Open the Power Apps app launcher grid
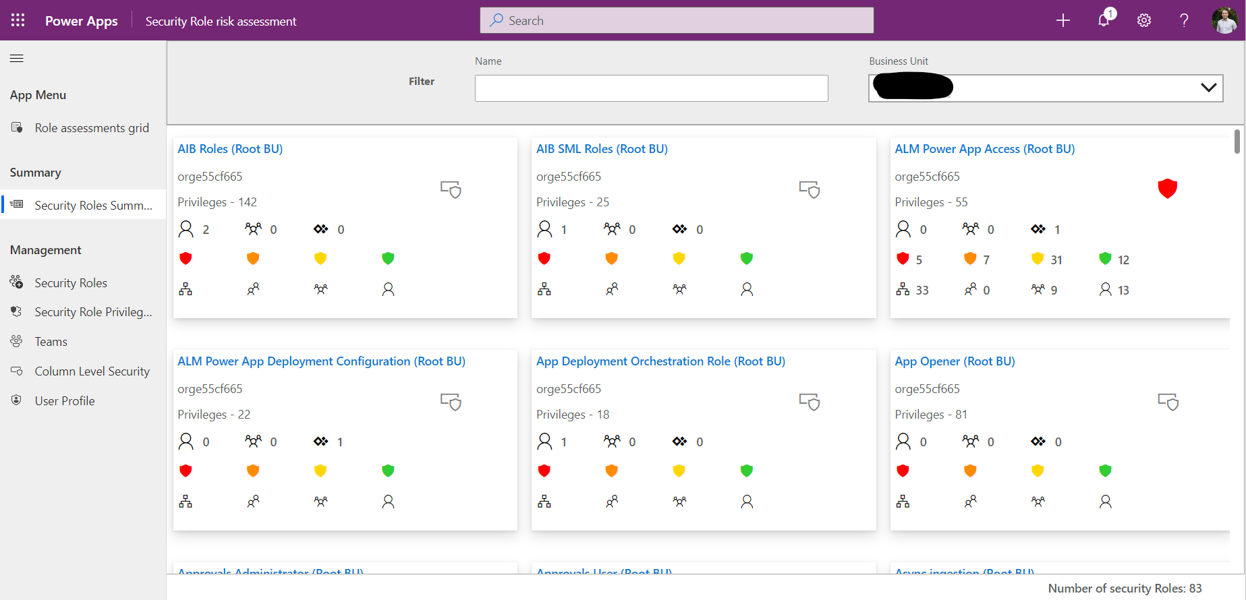Viewport: 1246px width, 600px height. (x=18, y=20)
